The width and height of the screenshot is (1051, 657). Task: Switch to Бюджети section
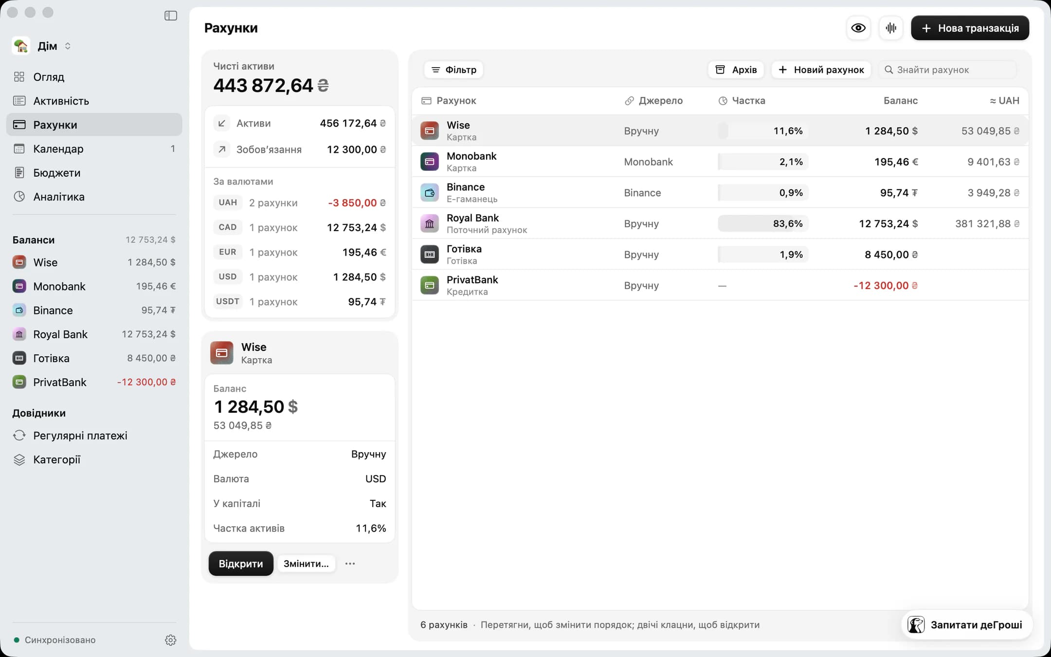(94, 173)
